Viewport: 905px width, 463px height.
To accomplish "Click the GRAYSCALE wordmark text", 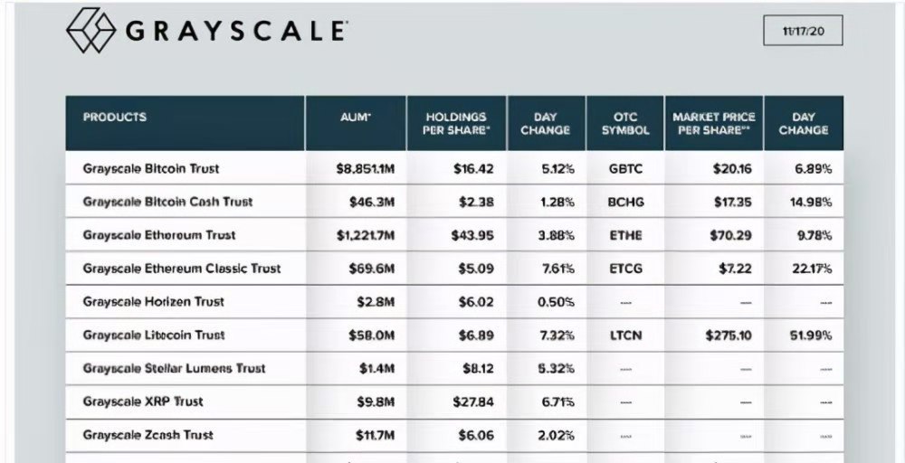I will [x=235, y=32].
